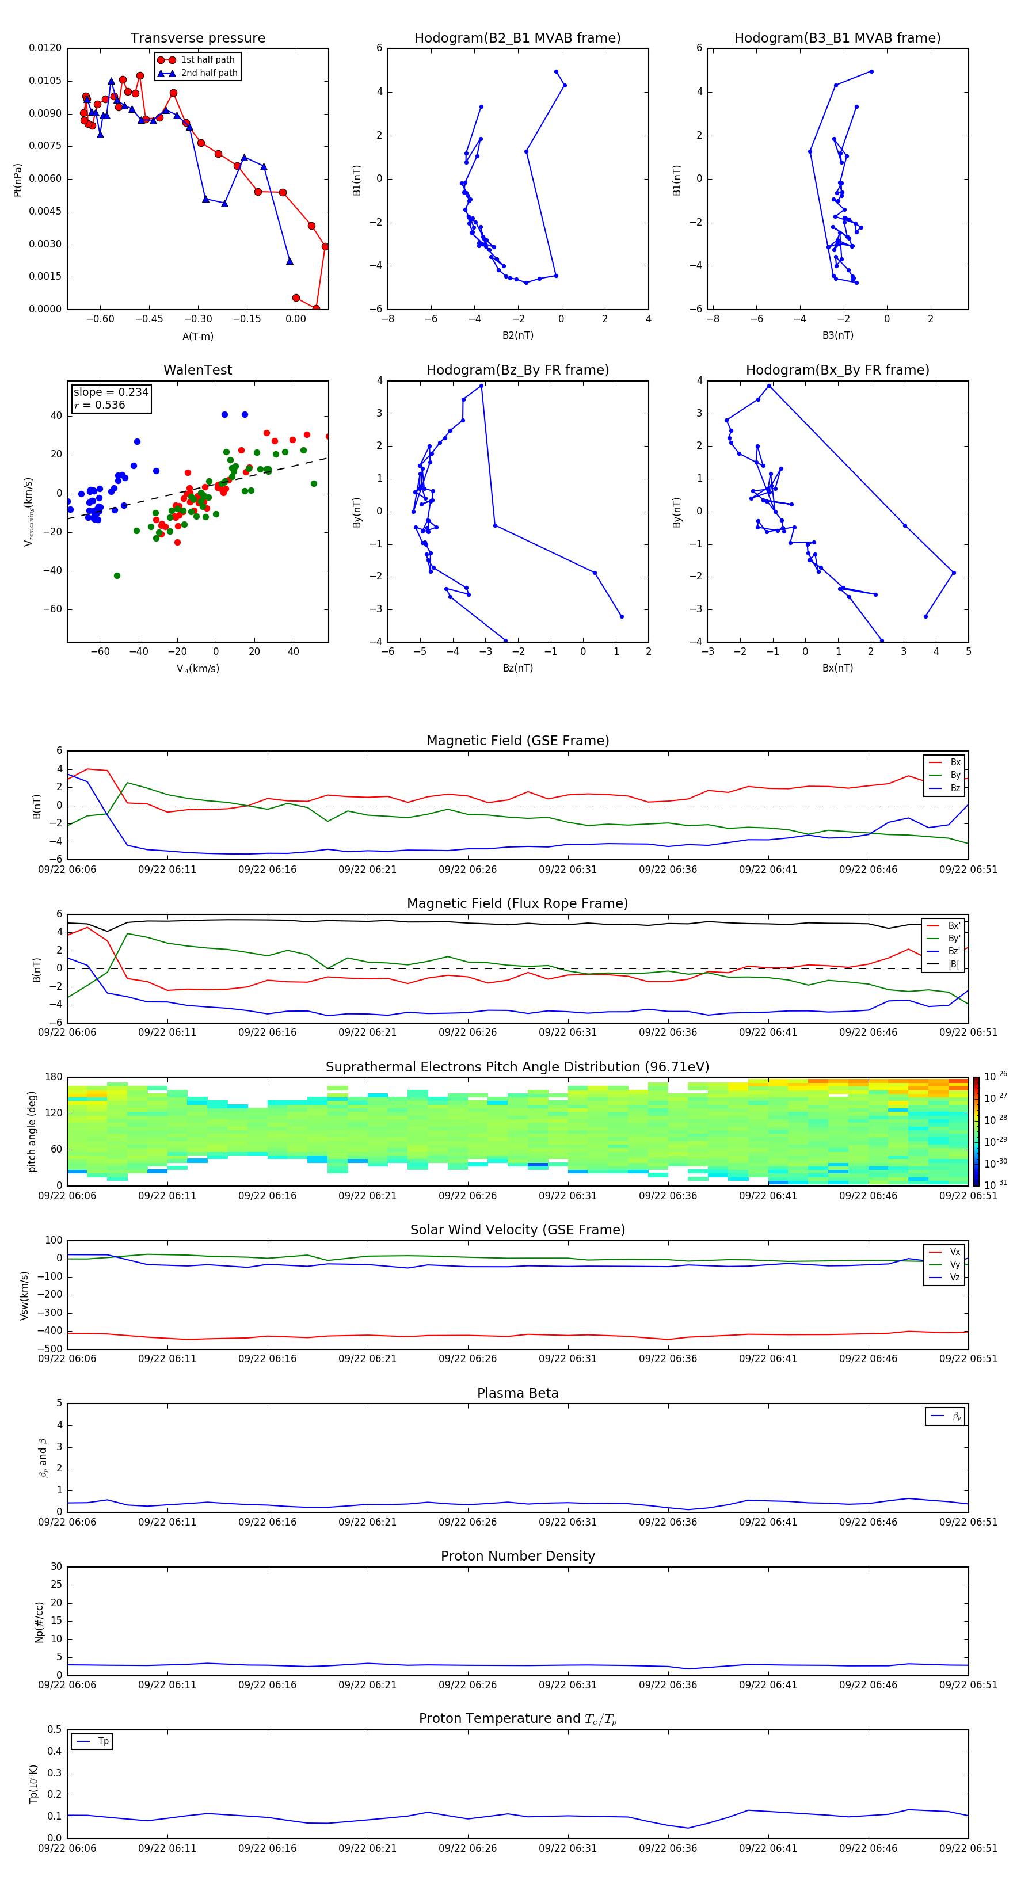Click 'Tp(10^6K)' axis label

(33, 1784)
